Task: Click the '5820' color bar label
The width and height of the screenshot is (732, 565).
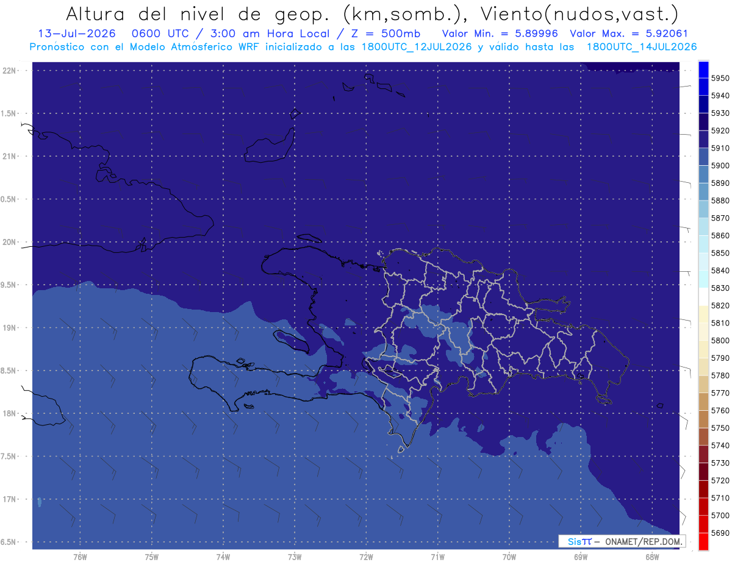Action: (720, 305)
